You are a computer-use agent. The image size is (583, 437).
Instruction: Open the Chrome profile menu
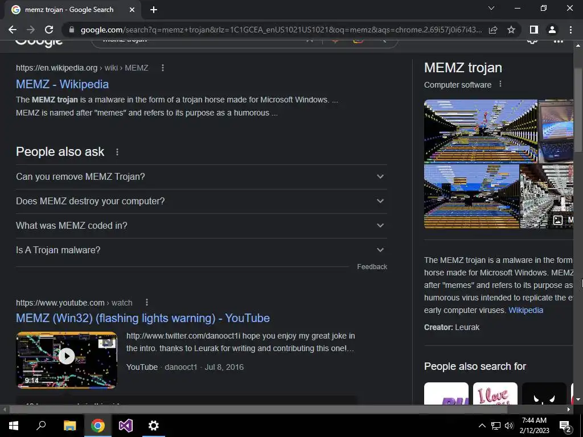pos(552,30)
